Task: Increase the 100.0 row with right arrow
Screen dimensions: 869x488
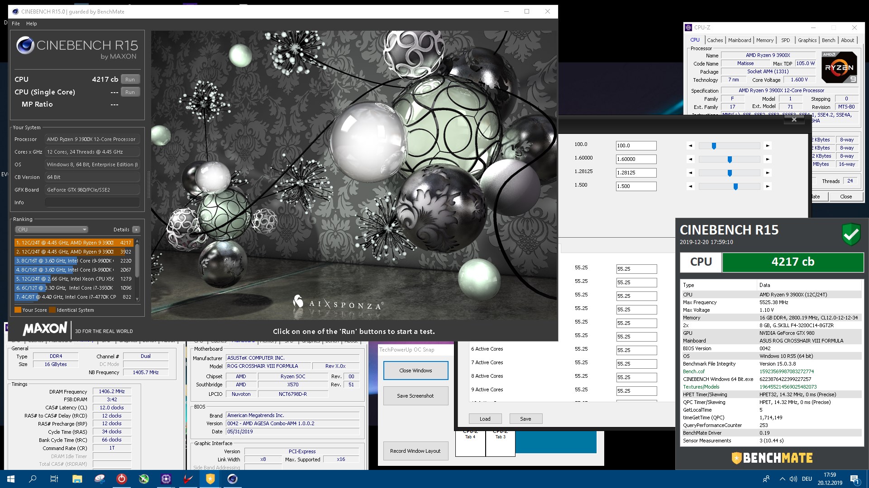Action: click(768, 145)
